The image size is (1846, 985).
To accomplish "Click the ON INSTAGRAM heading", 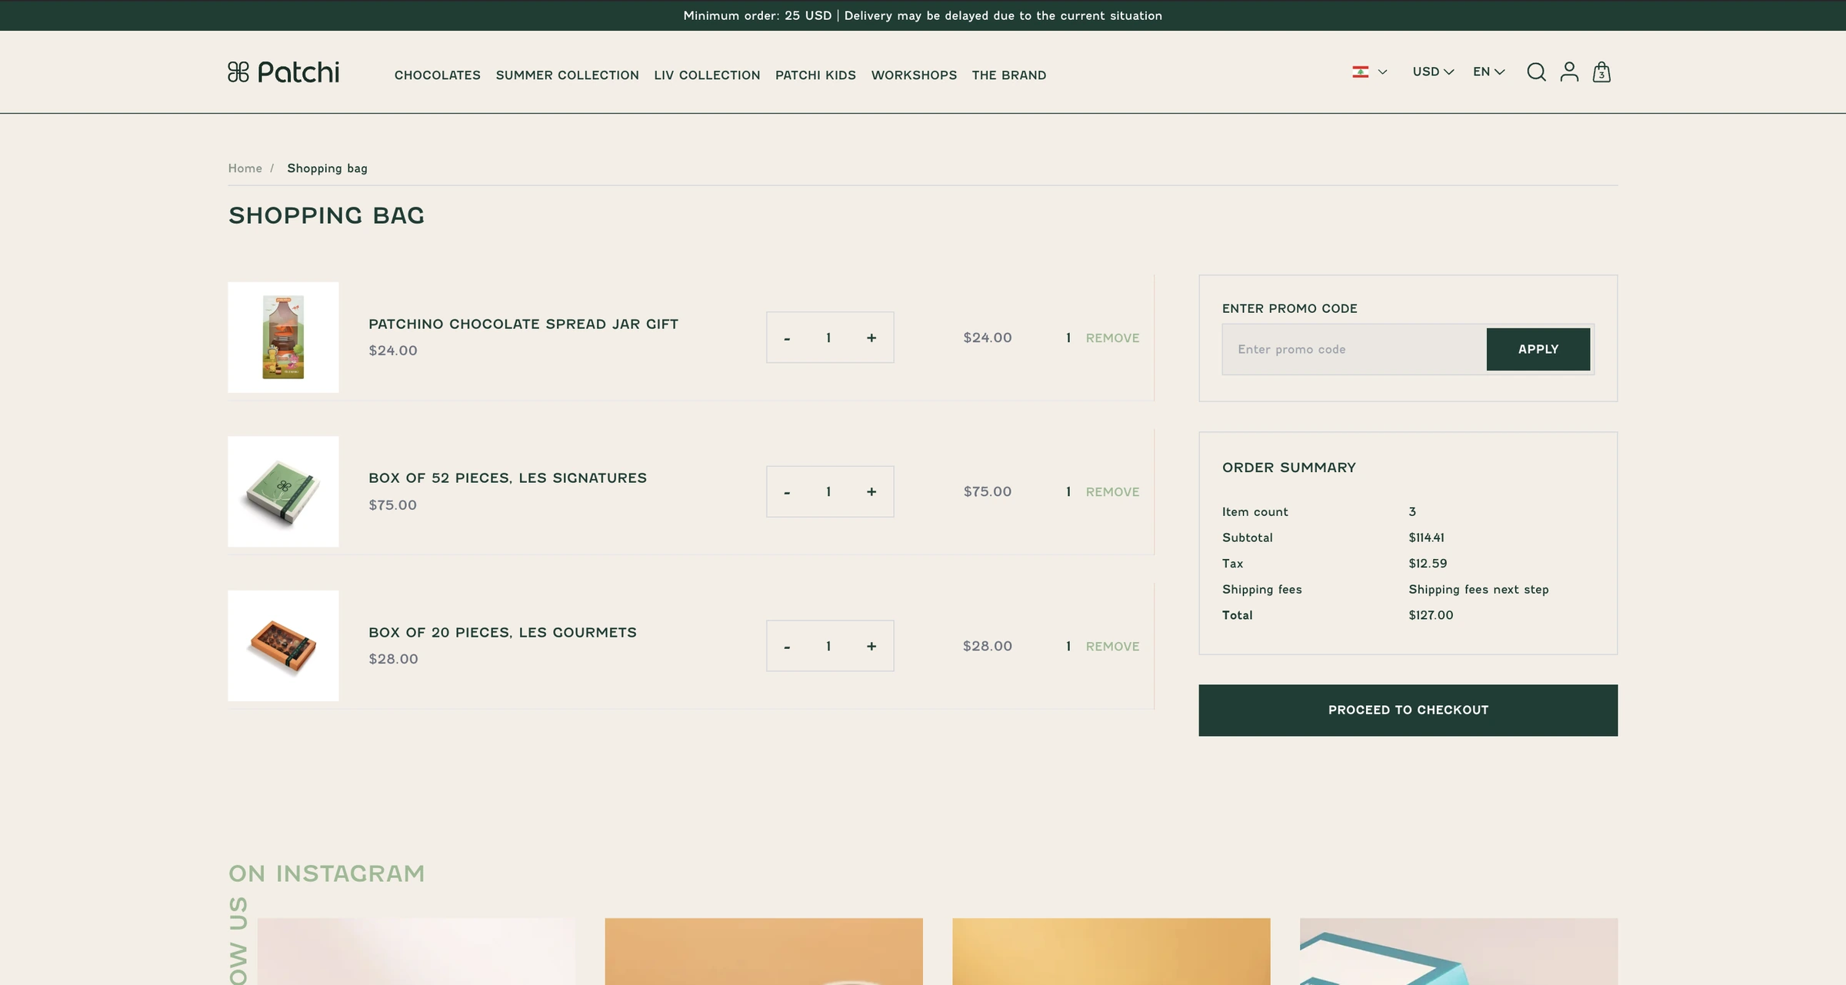I will click(326, 874).
